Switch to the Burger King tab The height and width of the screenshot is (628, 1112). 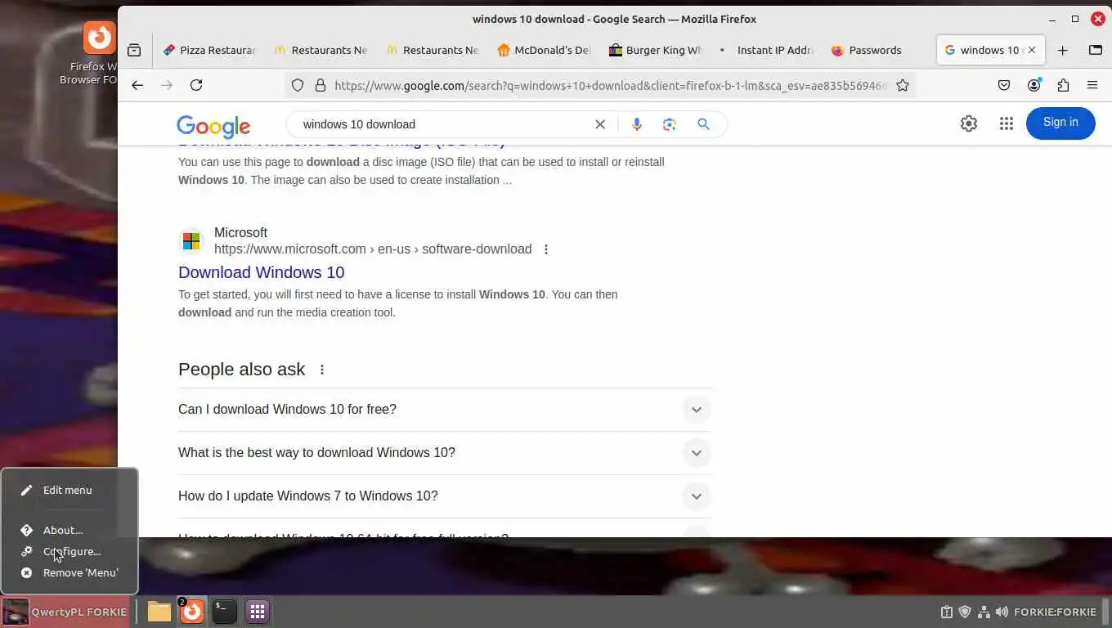pyautogui.click(x=656, y=50)
